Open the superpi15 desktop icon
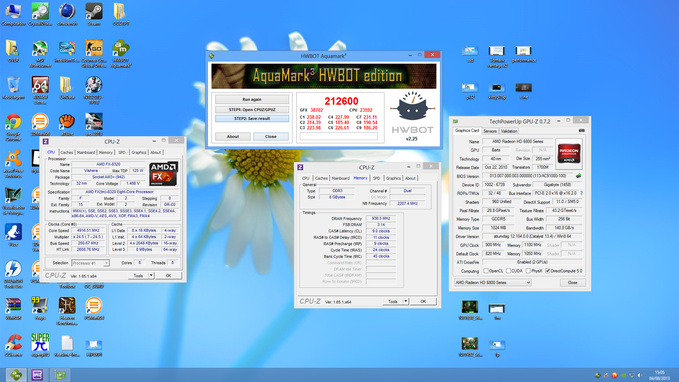The width and height of the screenshot is (679, 382). (40, 345)
